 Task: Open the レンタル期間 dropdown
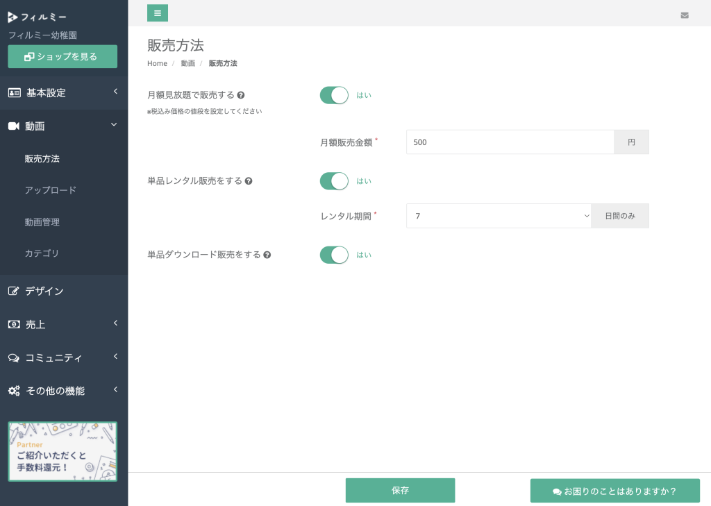[x=499, y=216]
